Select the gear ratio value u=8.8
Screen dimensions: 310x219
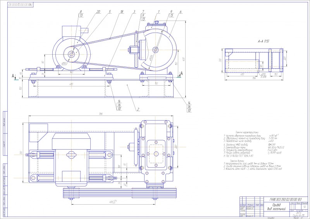pos(270,141)
